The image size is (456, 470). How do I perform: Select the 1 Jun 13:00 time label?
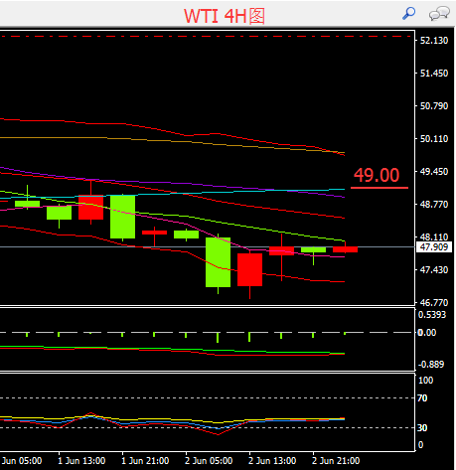tap(81, 461)
